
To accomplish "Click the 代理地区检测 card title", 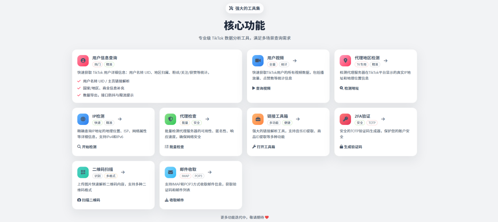I will coord(367,58).
